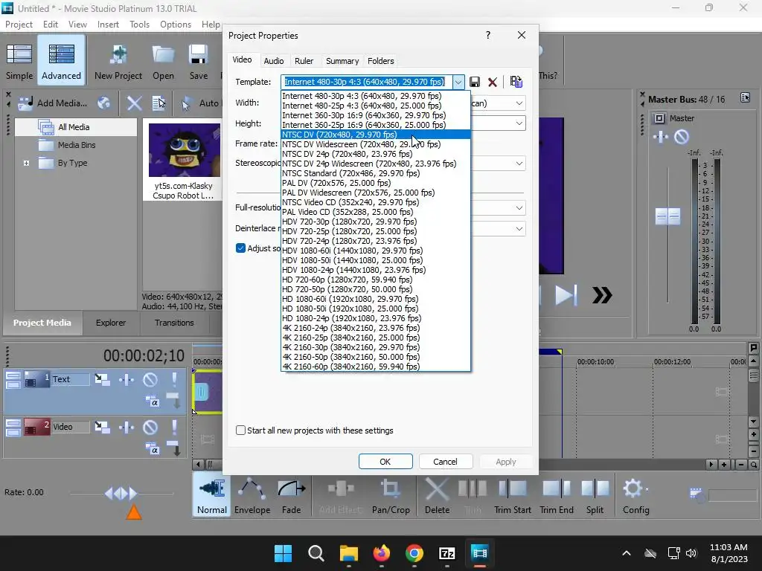Select Media Bins tree item
The height and width of the screenshot is (571, 762).
click(x=77, y=145)
